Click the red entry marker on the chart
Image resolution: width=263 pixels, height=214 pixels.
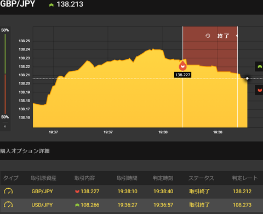click(182, 66)
